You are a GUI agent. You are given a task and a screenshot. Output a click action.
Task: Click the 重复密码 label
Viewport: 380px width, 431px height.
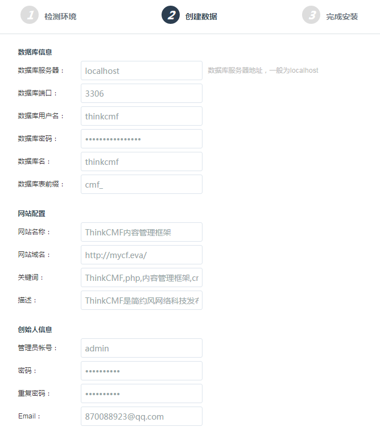pos(34,393)
